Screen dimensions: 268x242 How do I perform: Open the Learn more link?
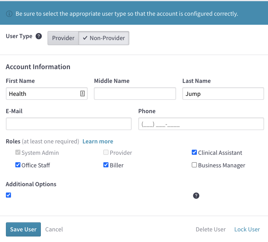[x=98, y=141]
